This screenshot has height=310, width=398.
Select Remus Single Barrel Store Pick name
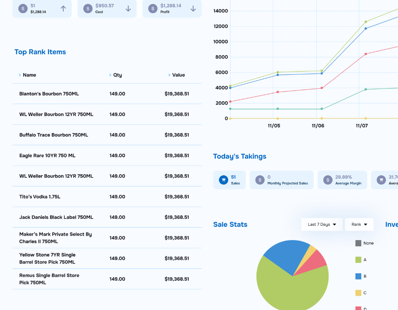[49, 279]
